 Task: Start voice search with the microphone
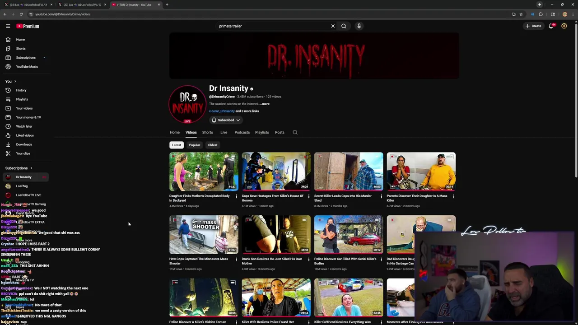point(359,26)
